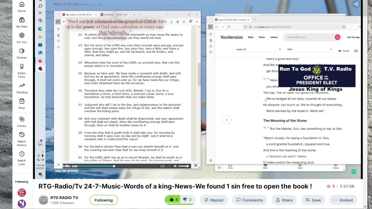
Task: Open Watch History
Action: point(22,139)
